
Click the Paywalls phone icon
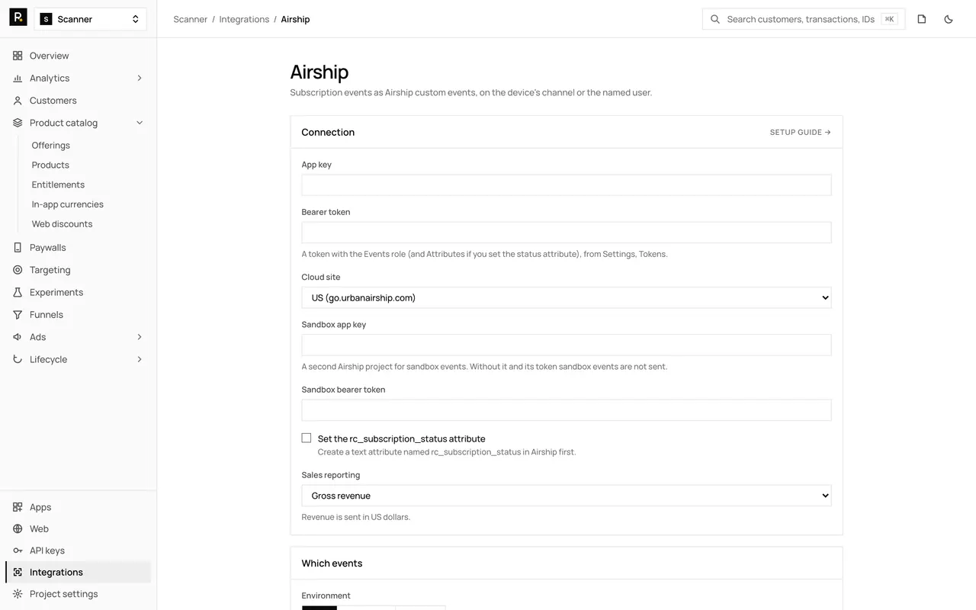click(x=18, y=248)
